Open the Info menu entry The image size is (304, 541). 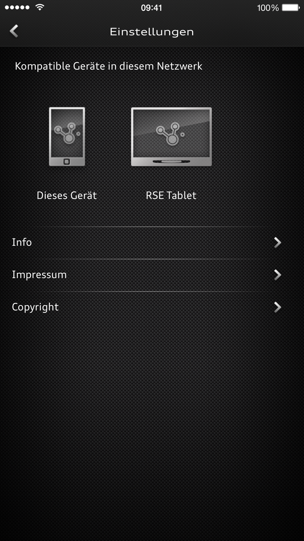coord(152,243)
